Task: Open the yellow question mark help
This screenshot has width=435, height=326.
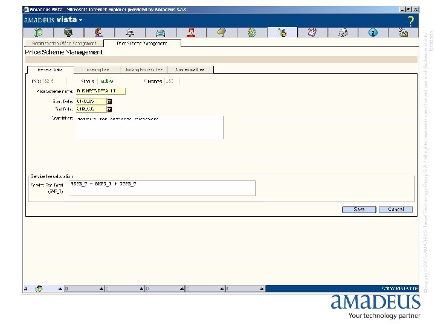Action: click(x=411, y=21)
